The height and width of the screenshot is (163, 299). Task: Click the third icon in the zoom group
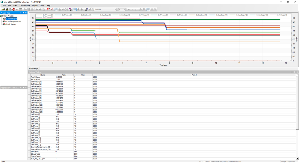point(63,9)
